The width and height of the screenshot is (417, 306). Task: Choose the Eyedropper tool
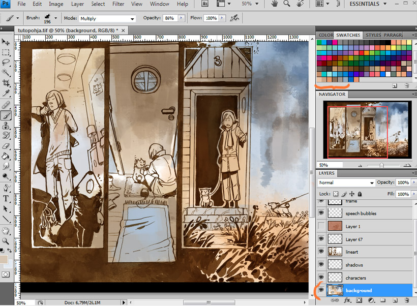6,93
